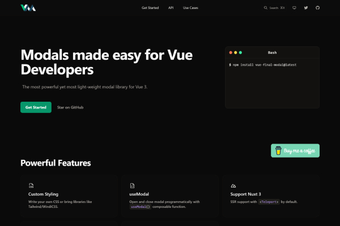Click the CSS file icon
The image size is (340, 226).
coord(31,185)
